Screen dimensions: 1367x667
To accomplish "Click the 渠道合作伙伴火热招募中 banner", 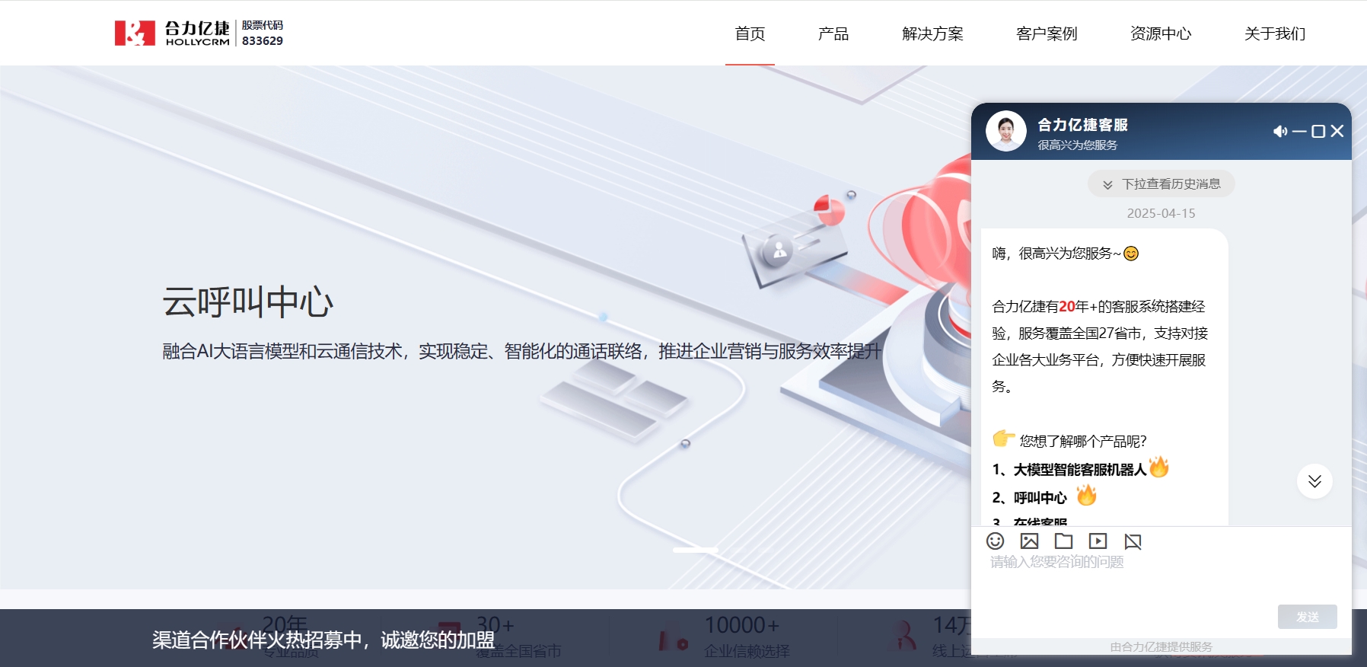I will [x=323, y=640].
